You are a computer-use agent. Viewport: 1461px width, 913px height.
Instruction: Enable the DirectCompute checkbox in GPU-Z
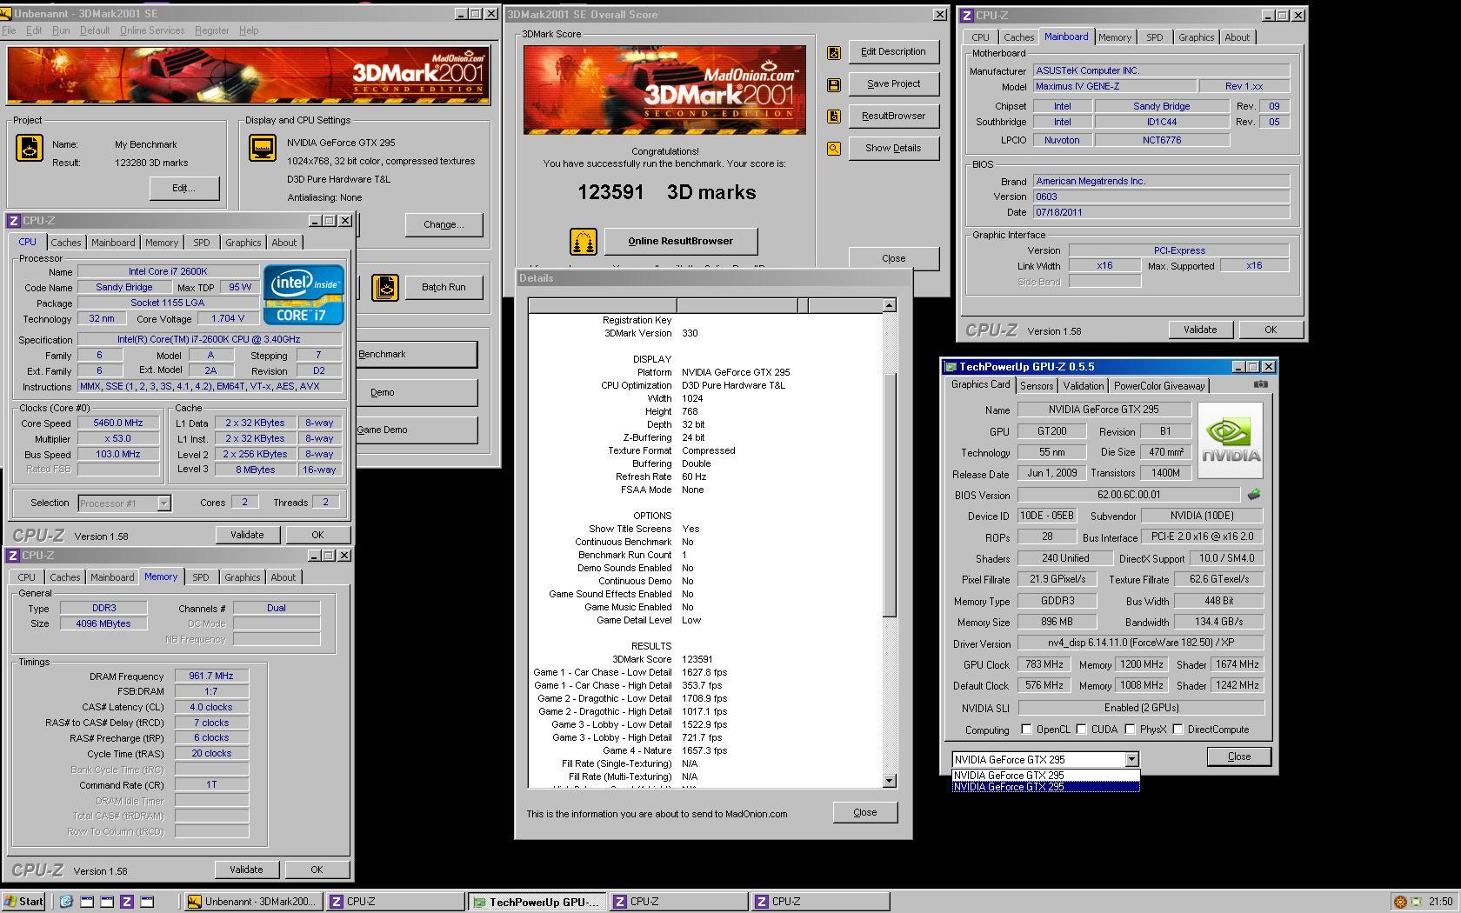[1177, 730]
